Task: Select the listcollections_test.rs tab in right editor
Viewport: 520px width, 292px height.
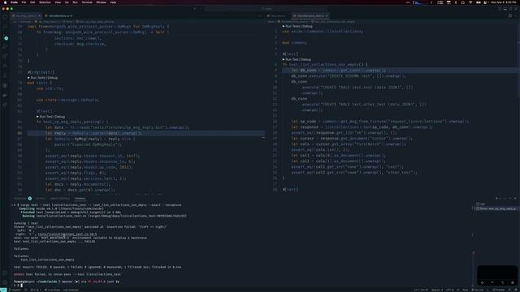Action: (x=310, y=15)
